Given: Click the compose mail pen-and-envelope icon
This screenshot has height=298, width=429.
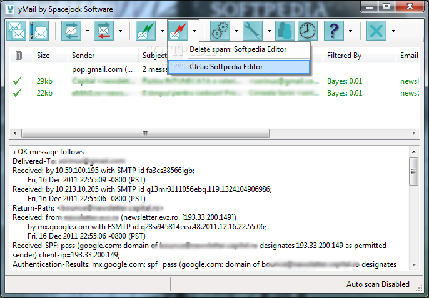Looking at the screenshot, I should pyautogui.click(x=39, y=31).
